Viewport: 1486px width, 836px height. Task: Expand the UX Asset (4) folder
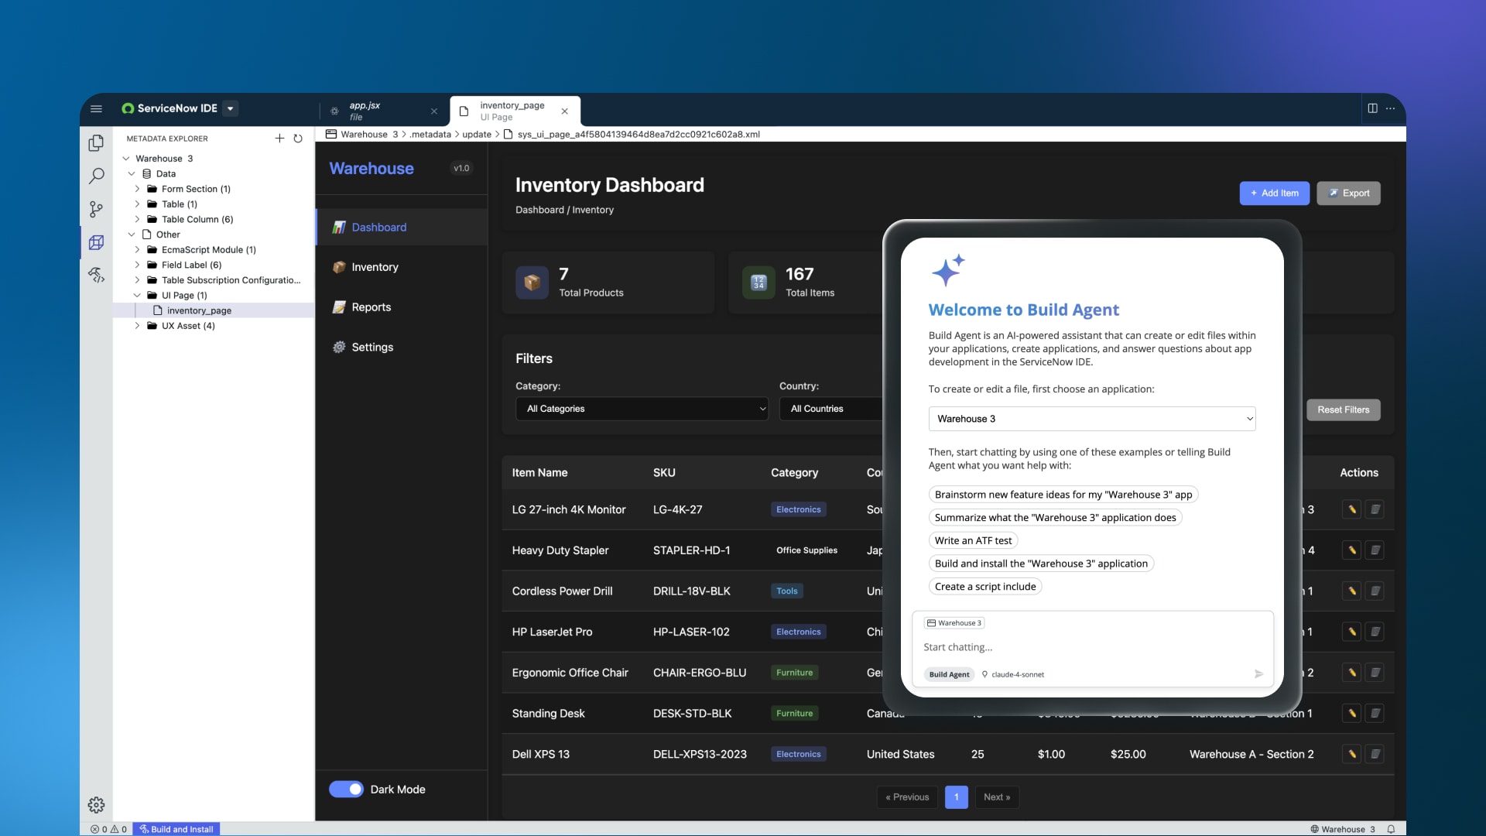138,326
